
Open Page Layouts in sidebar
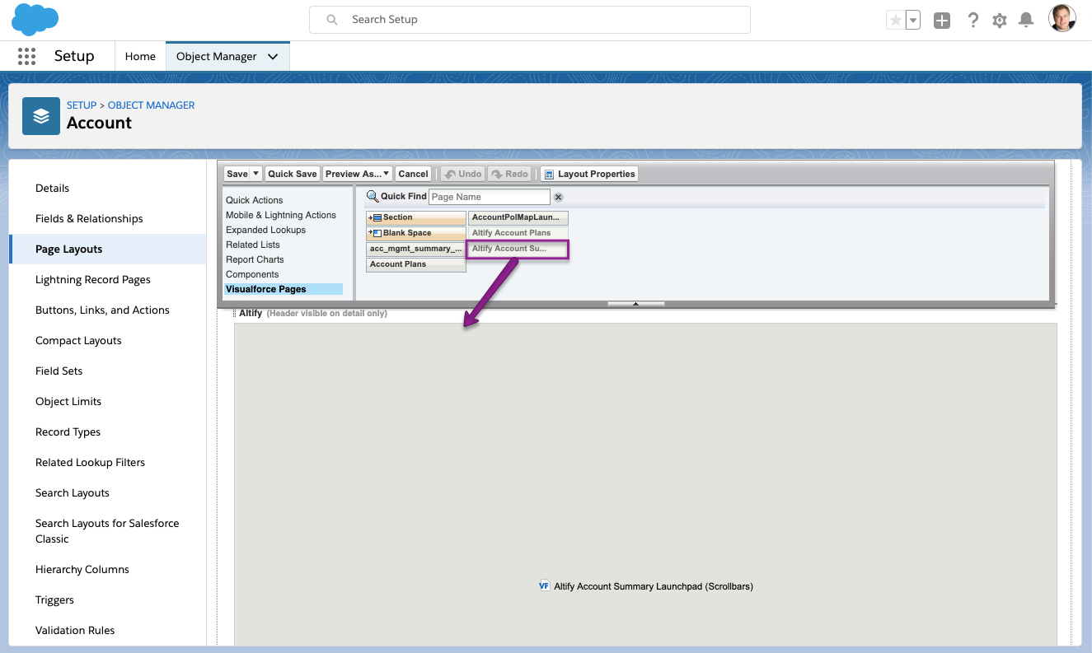[x=107, y=249]
